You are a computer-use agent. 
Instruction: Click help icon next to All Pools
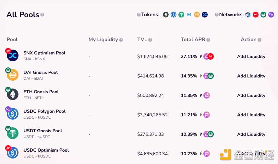[42, 15]
